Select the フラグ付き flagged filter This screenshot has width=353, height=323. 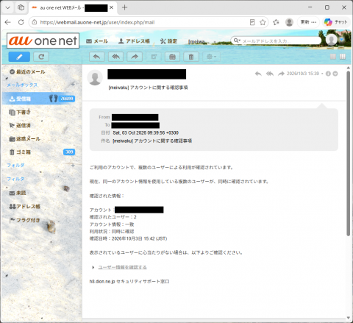tap(24, 220)
